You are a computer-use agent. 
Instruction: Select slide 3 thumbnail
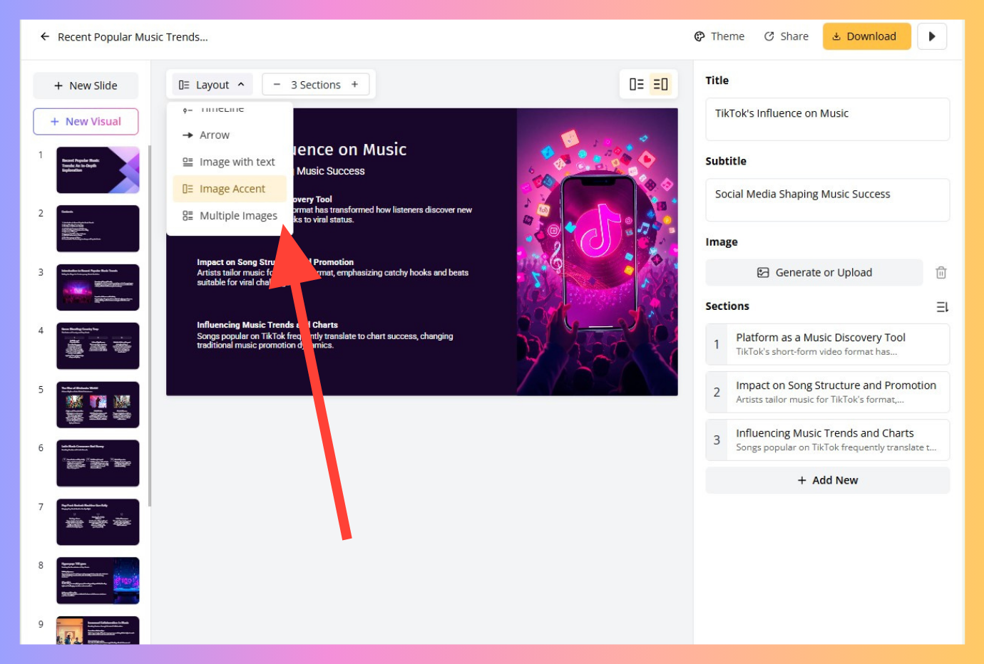pos(98,287)
